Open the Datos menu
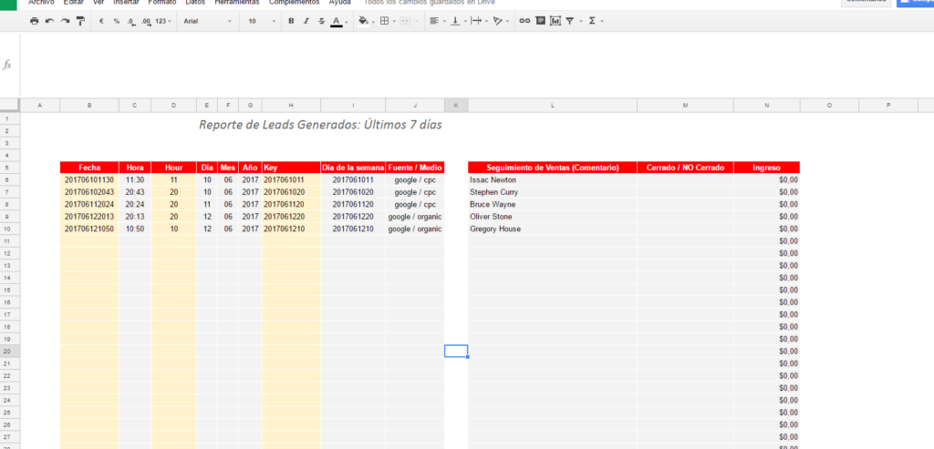This screenshot has width=934, height=449. click(x=195, y=3)
